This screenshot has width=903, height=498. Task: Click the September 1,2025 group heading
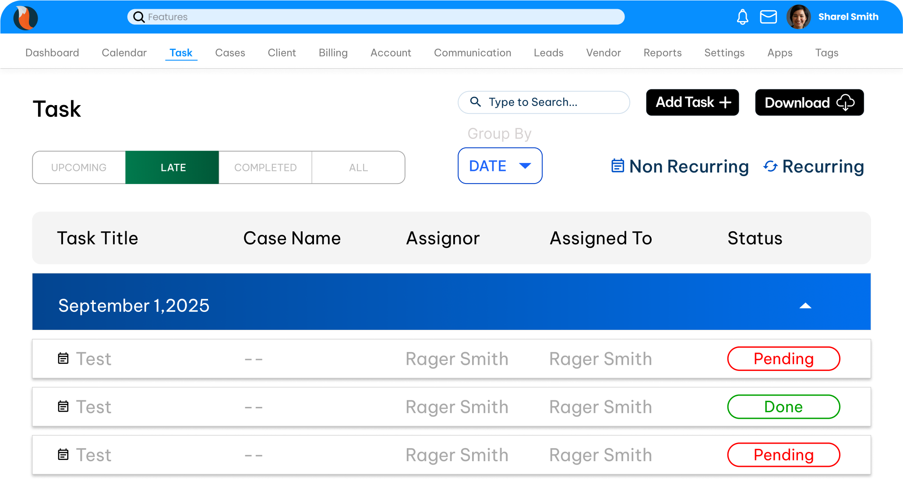pyautogui.click(x=134, y=305)
